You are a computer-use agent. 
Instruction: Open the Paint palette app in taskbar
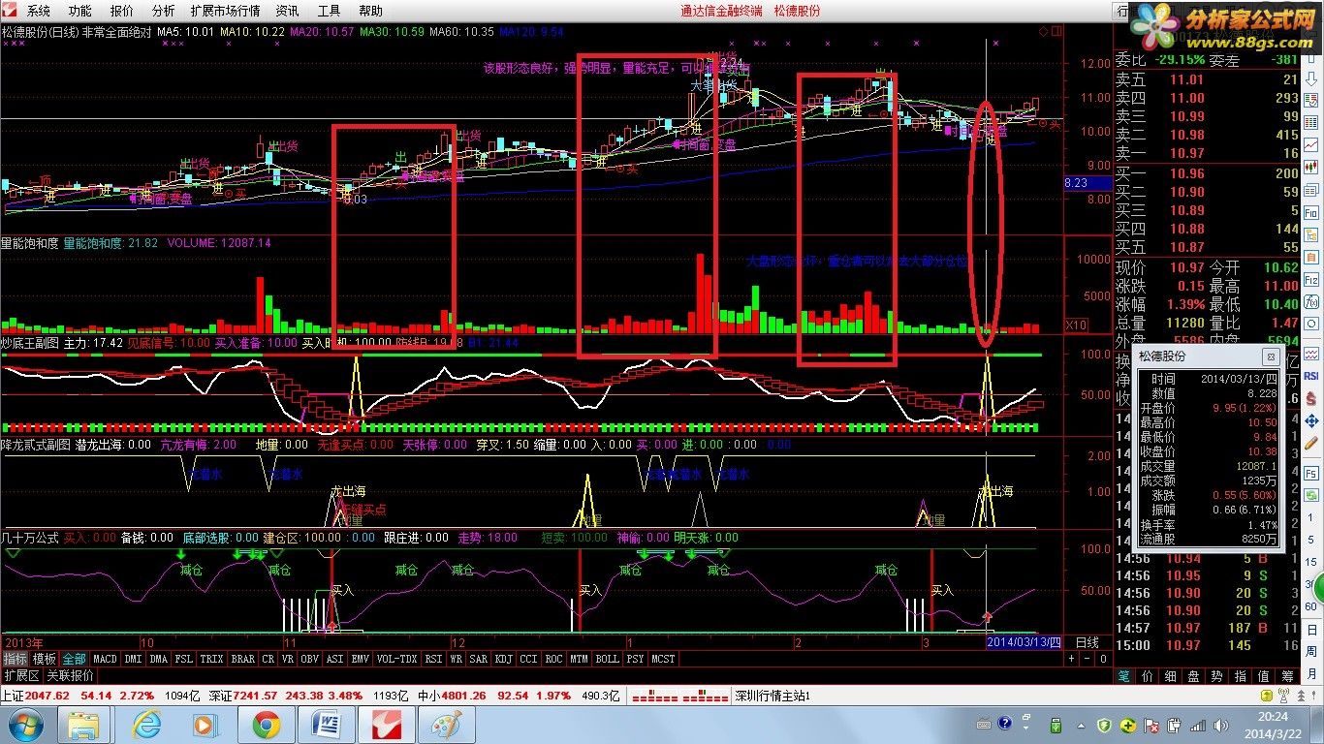point(447,725)
